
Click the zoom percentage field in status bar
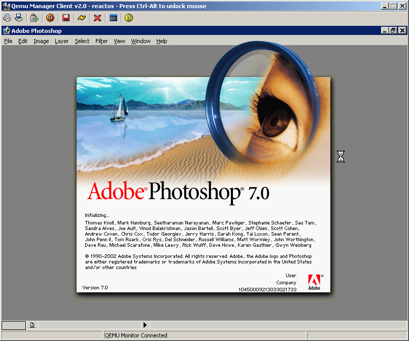pyautogui.click(x=13, y=325)
